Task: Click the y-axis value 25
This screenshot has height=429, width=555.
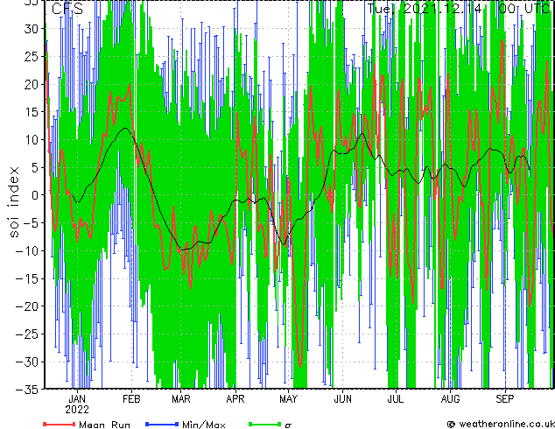Action: (x=31, y=56)
